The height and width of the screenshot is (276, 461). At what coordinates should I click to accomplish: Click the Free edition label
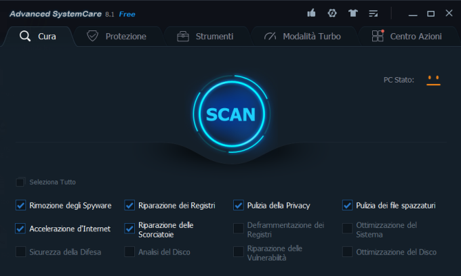click(127, 14)
